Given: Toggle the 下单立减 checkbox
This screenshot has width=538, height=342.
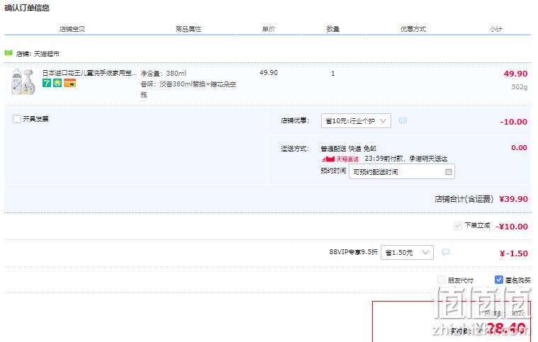Looking at the screenshot, I should (x=458, y=225).
